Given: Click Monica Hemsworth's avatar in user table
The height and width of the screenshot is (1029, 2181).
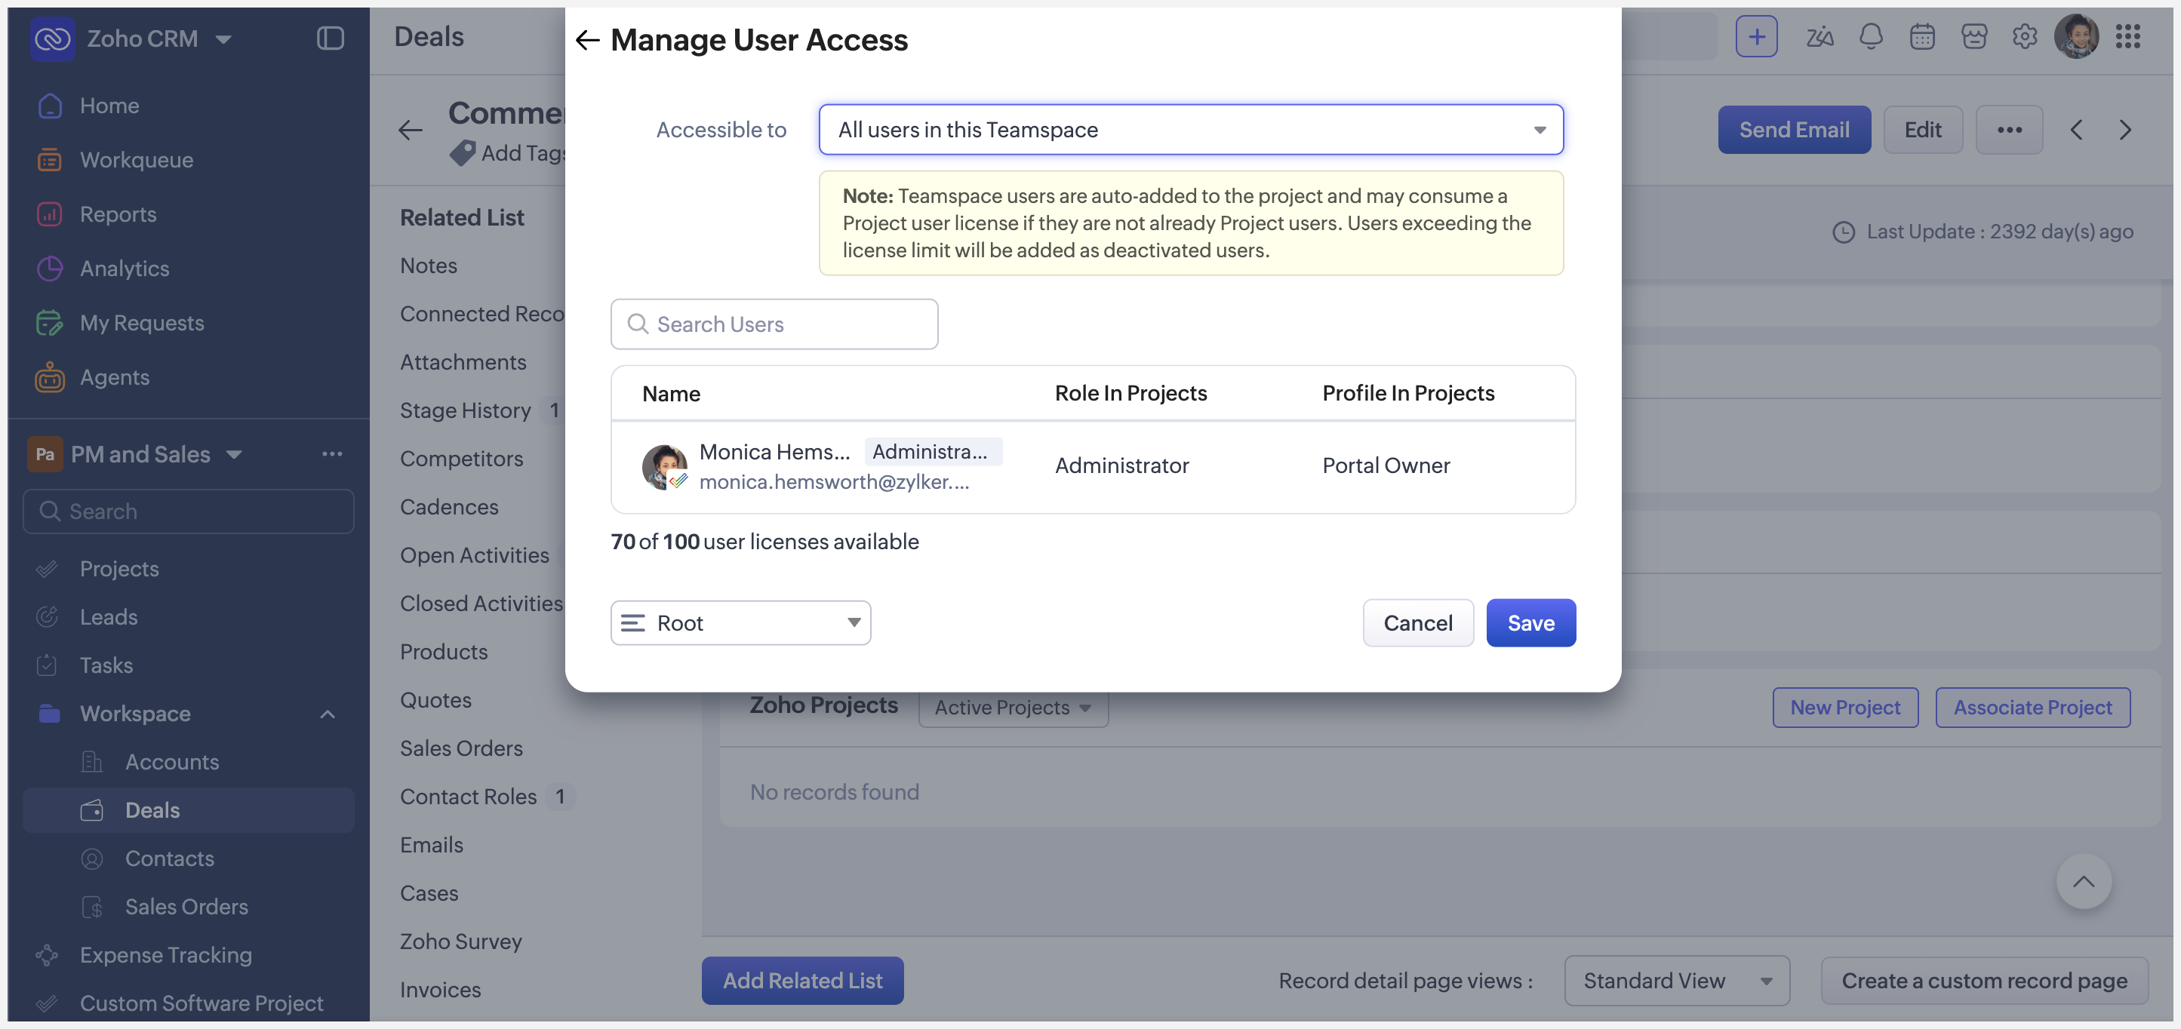Looking at the screenshot, I should tap(665, 466).
